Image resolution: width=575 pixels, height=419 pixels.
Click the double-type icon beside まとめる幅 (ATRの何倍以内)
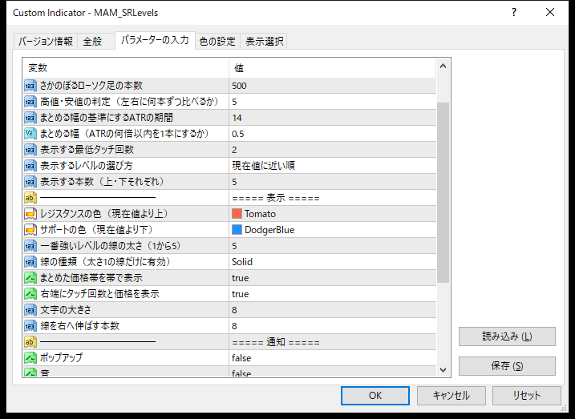[30, 134]
